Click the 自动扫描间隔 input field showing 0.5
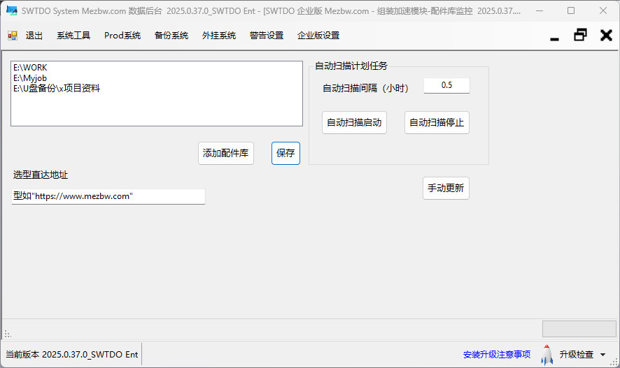Image resolution: width=620 pixels, height=368 pixels. pyautogui.click(x=446, y=85)
